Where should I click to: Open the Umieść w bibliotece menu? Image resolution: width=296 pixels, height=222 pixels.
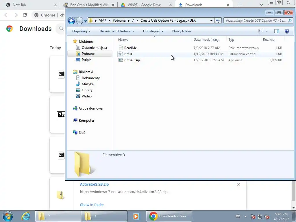(x=117, y=31)
